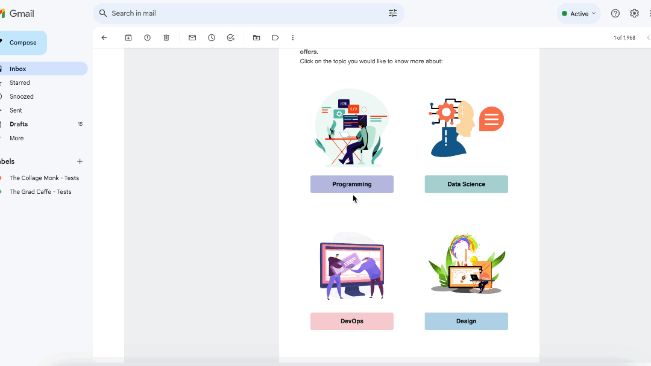Open advanced search options
The height and width of the screenshot is (366, 651).
(x=392, y=13)
